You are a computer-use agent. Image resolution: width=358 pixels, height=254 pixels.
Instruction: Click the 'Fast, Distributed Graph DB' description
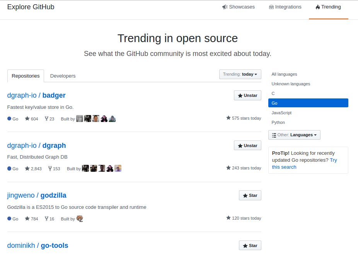(x=38, y=157)
